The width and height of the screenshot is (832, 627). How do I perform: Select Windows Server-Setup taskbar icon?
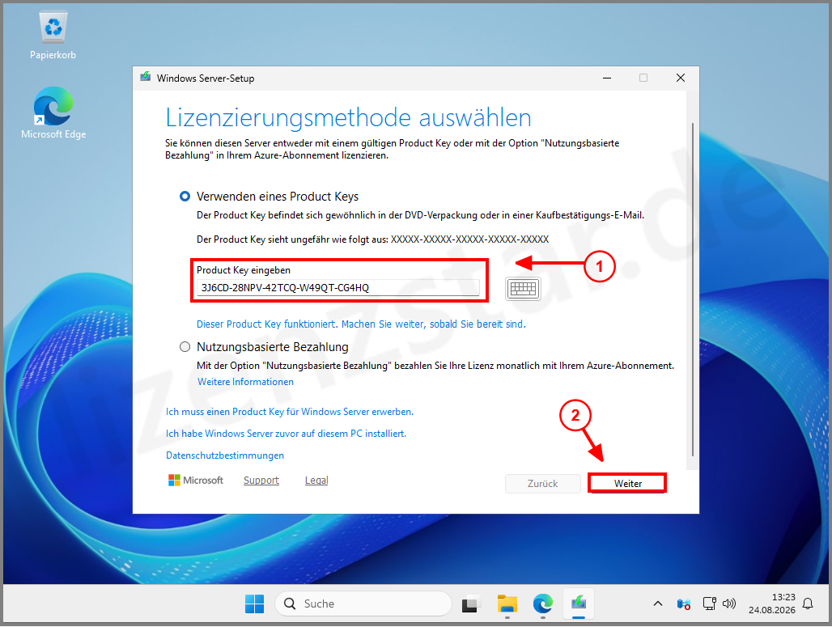click(579, 603)
